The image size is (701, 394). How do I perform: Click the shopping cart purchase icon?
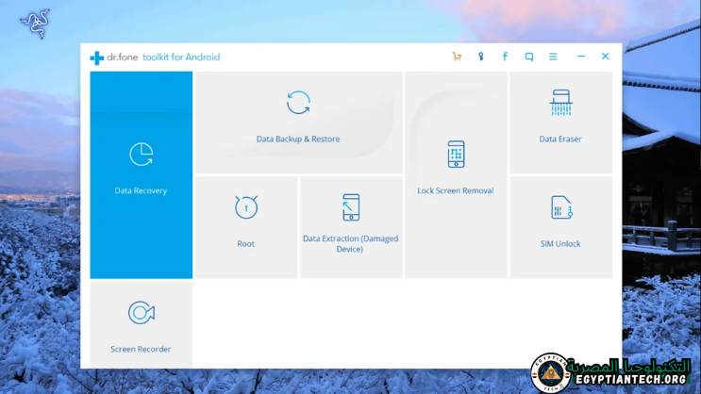click(457, 57)
